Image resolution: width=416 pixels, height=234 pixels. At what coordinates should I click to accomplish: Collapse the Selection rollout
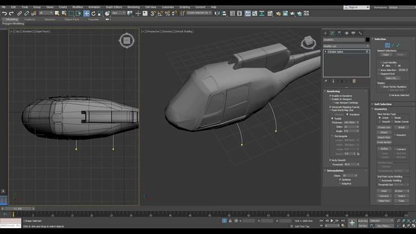click(380, 39)
